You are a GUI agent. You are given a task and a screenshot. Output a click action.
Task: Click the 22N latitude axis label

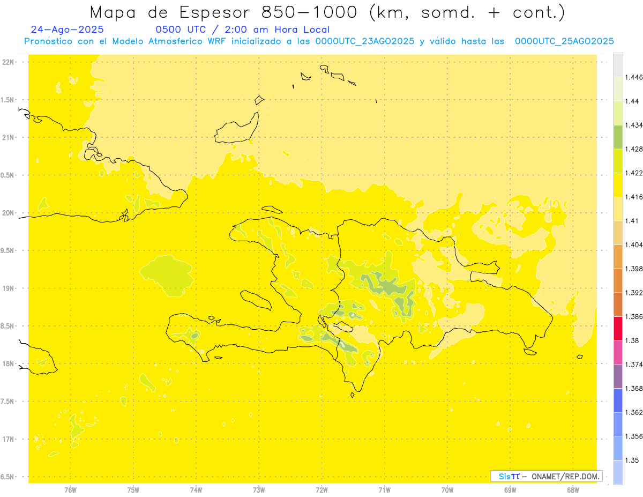pyautogui.click(x=8, y=62)
